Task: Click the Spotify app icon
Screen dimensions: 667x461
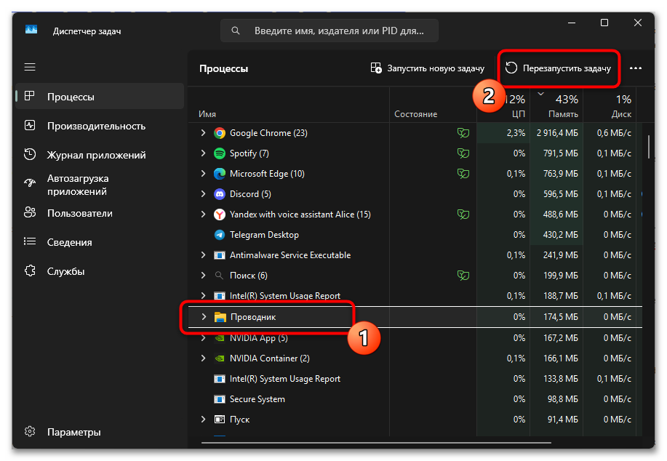Action: (220, 153)
